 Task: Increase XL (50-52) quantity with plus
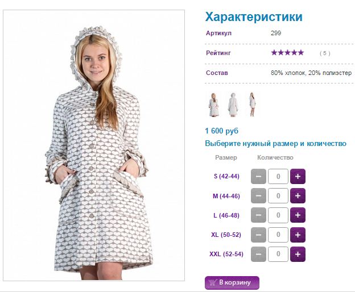click(x=298, y=235)
